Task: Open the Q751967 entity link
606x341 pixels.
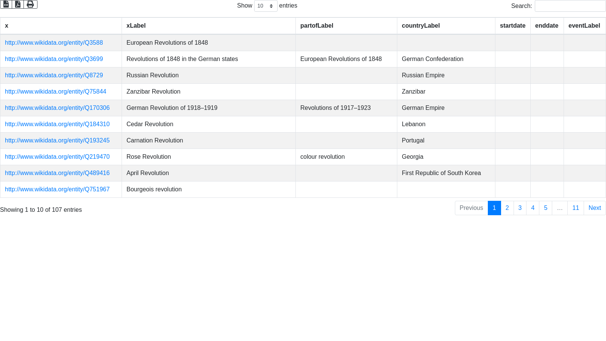Action: [57, 189]
